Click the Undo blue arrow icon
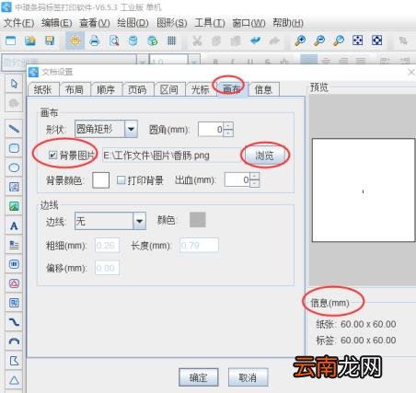The width and height of the screenshot is (416, 393). pyautogui.click(x=255, y=40)
